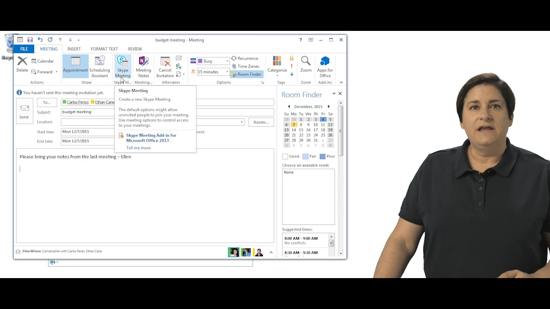Mark meeting as Private with lock icon
550x309 pixels.
click(292, 58)
